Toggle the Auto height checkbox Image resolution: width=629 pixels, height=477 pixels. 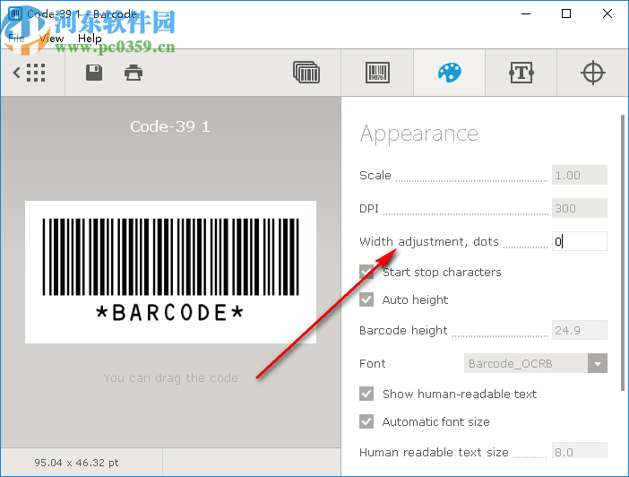[366, 299]
